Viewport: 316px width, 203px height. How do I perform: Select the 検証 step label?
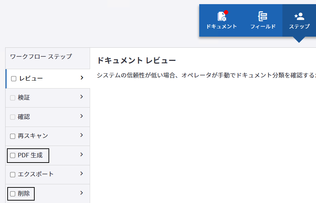tap(24, 98)
